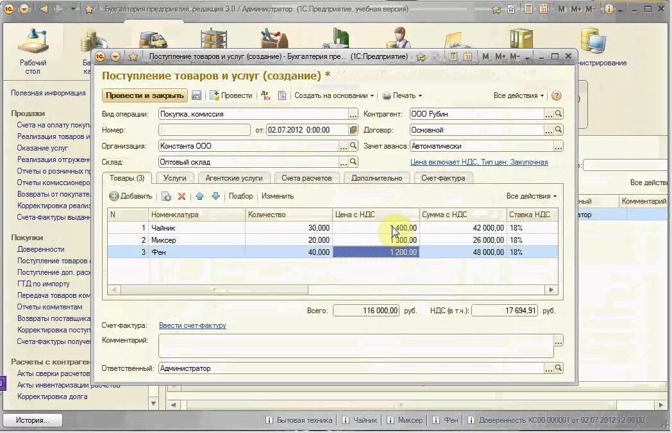Select the Товары (3) tab
Image resolution: width=672 pixels, height=433 pixels.
tap(127, 177)
